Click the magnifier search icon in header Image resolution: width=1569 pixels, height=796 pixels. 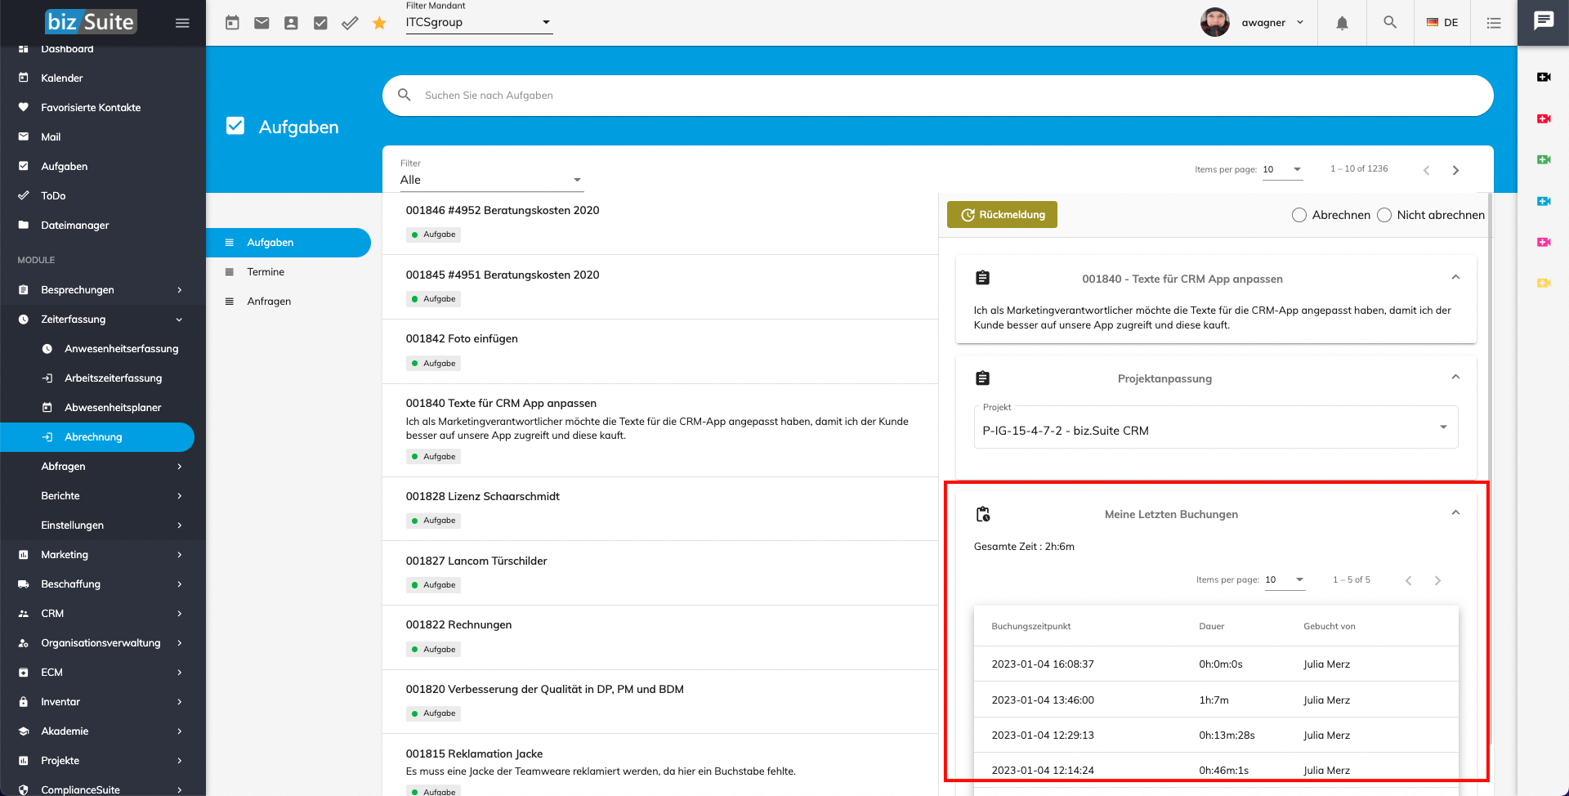tap(1390, 22)
